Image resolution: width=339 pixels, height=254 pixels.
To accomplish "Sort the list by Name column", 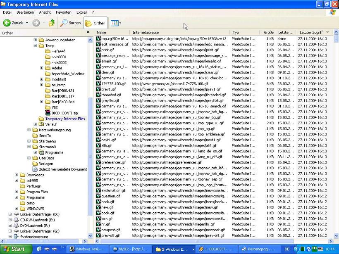I will pos(112,32).
